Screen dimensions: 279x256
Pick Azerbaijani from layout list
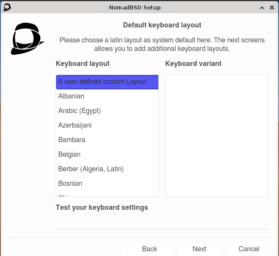tap(107, 125)
